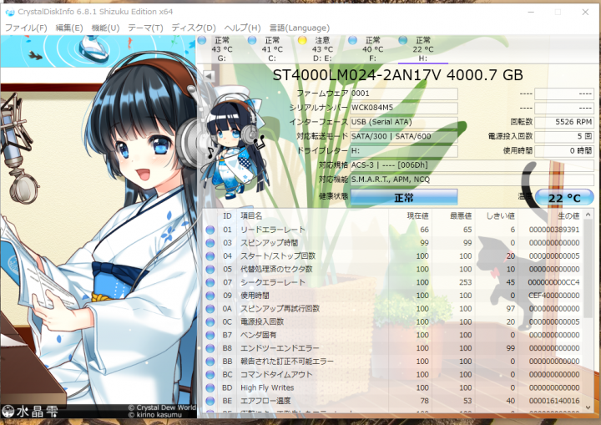Click status orb of row BC コマンドタイムアウト
This screenshot has width=601, height=425.
point(210,375)
